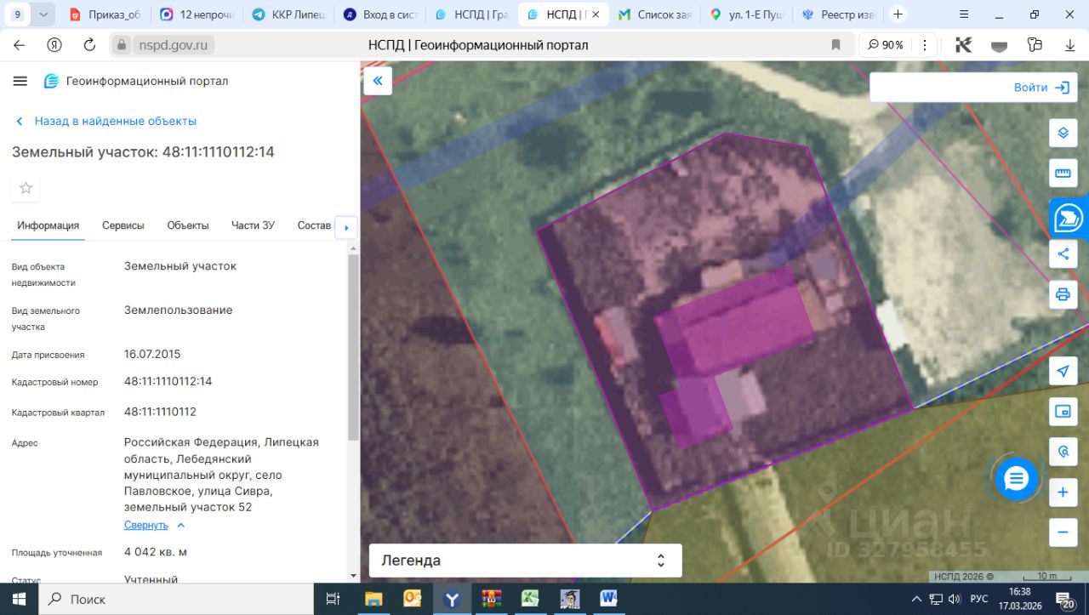This screenshot has height=615, width=1089.
Task: Collapse the address with Свернуть
Action: tap(154, 525)
